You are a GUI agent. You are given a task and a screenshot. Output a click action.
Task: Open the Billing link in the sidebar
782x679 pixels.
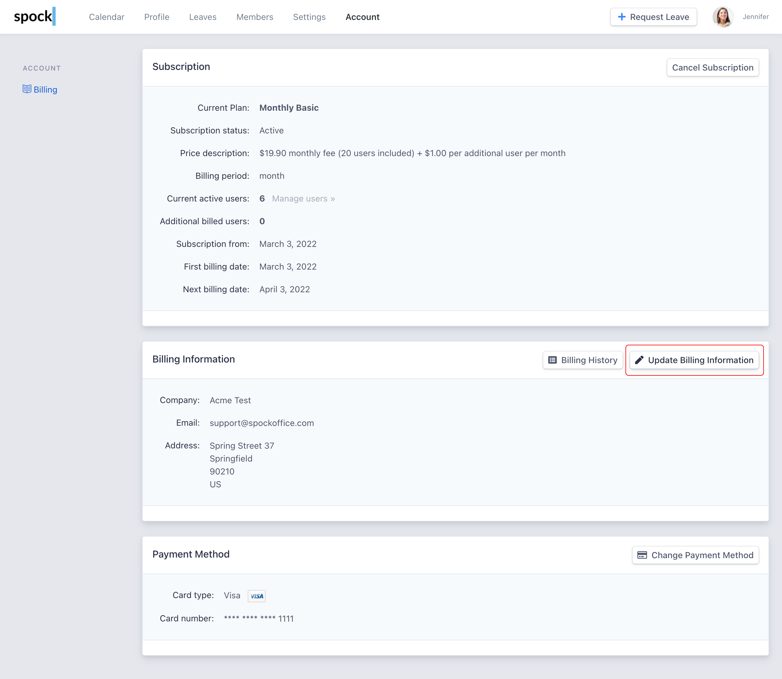45,90
